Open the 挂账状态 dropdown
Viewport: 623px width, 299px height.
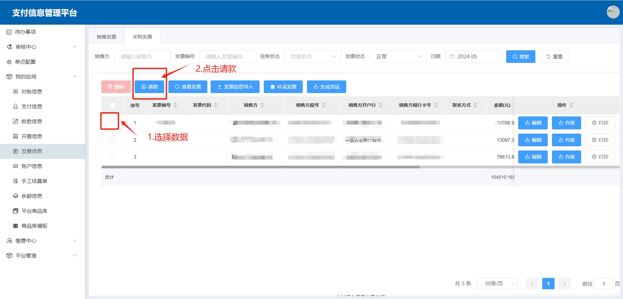(x=312, y=56)
